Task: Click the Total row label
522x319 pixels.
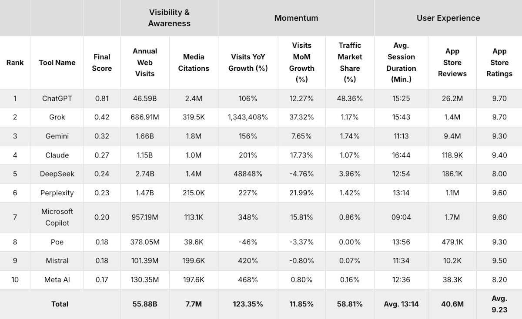Action: point(60,304)
